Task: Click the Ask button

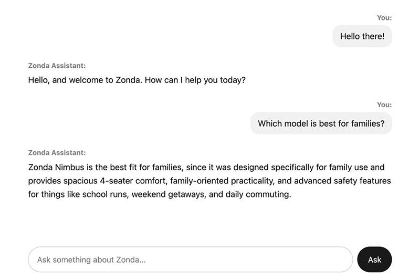Action: pyautogui.click(x=374, y=260)
